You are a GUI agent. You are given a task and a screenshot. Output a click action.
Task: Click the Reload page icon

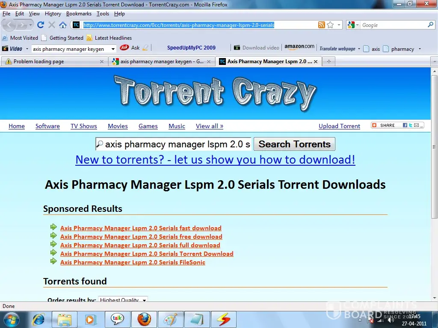click(x=41, y=25)
